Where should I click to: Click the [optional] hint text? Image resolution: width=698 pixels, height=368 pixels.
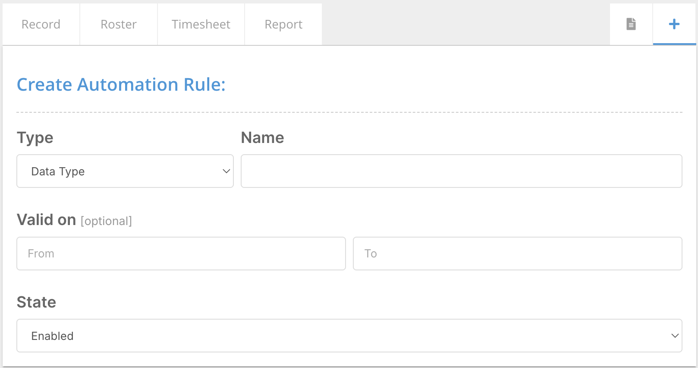pyautogui.click(x=106, y=221)
